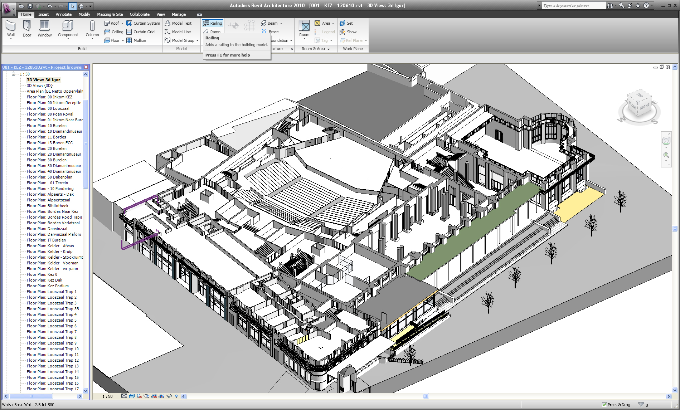Select the Wall tool
This screenshot has width=680, height=410.
pyautogui.click(x=11, y=29)
